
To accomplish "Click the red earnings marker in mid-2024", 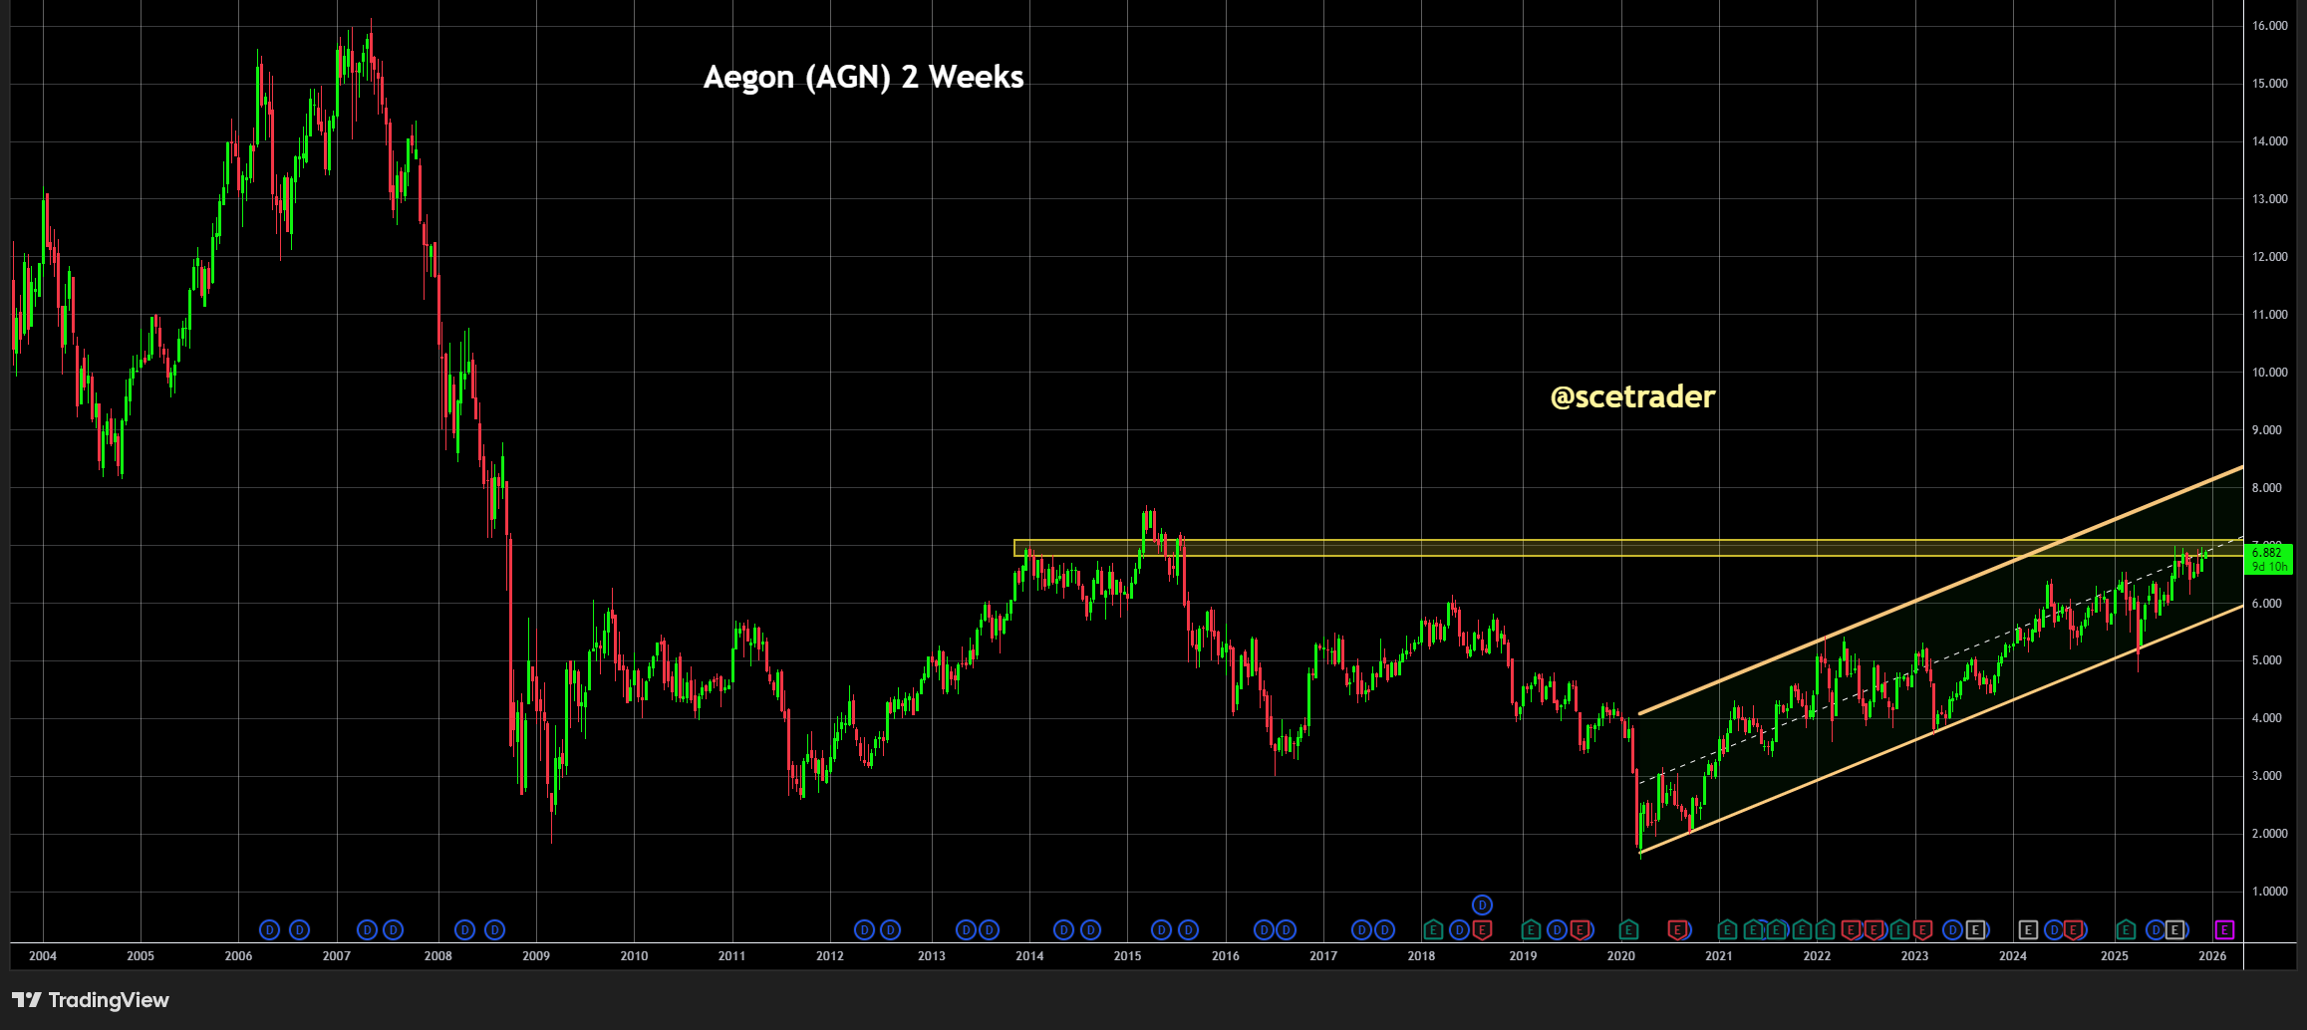I will tap(2074, 929).
